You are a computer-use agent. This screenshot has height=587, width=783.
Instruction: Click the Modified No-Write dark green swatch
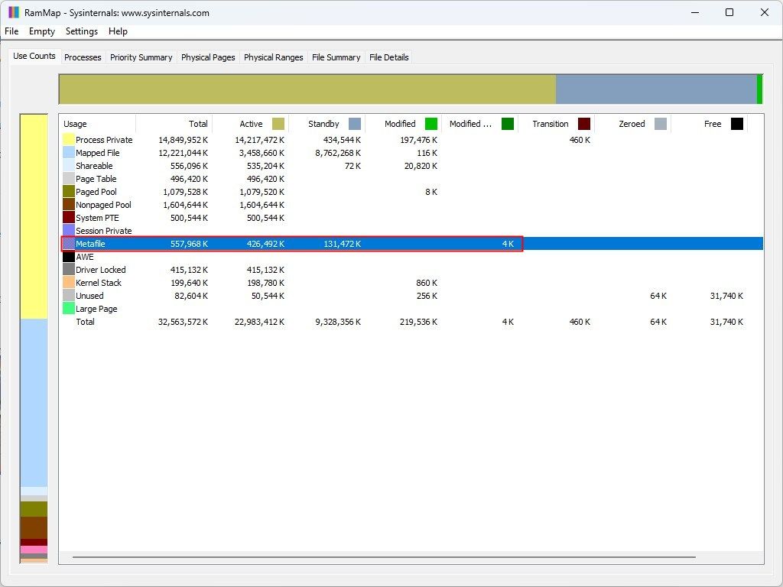tap(508, 124)
